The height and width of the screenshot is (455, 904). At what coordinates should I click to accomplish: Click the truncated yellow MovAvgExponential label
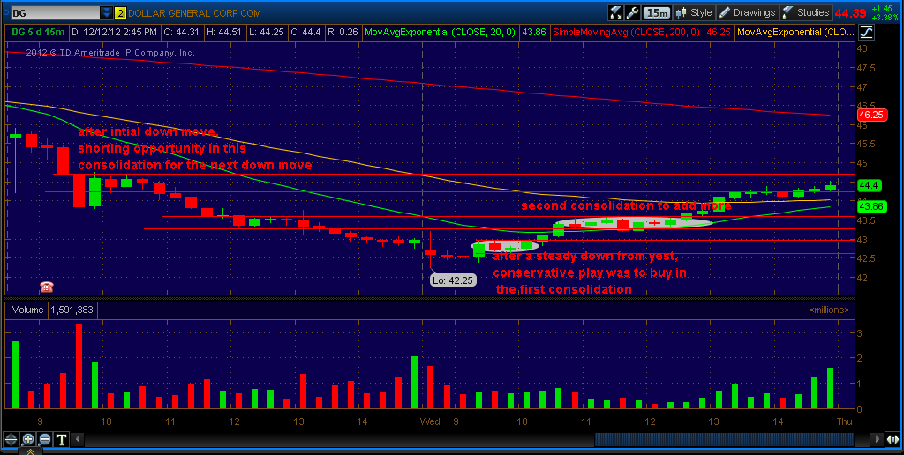795,33
